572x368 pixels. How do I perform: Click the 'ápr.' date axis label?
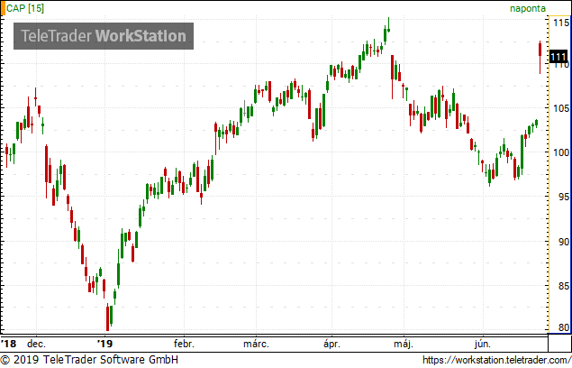(x=331, y=345)
